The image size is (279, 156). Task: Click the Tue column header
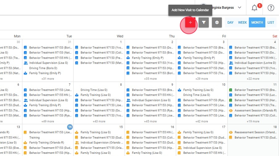(x=69, y=36)
